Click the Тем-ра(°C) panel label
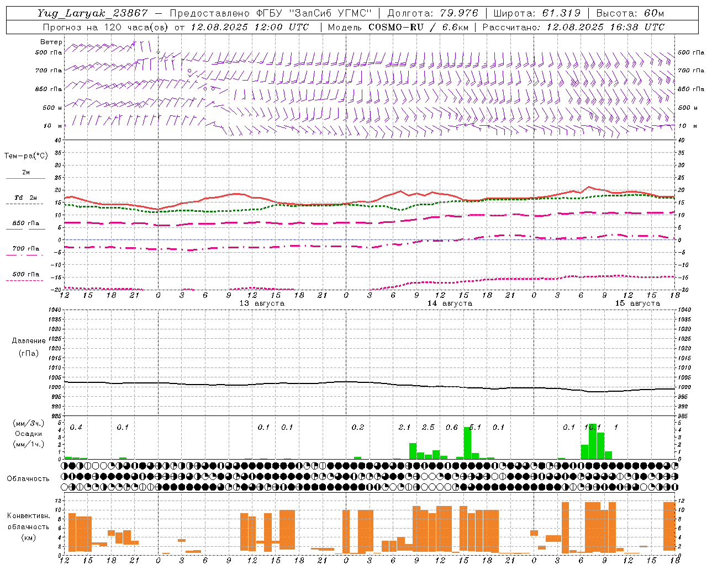This screenshot has height=565, width=707. pyautogui.click(x=26, y=156)
